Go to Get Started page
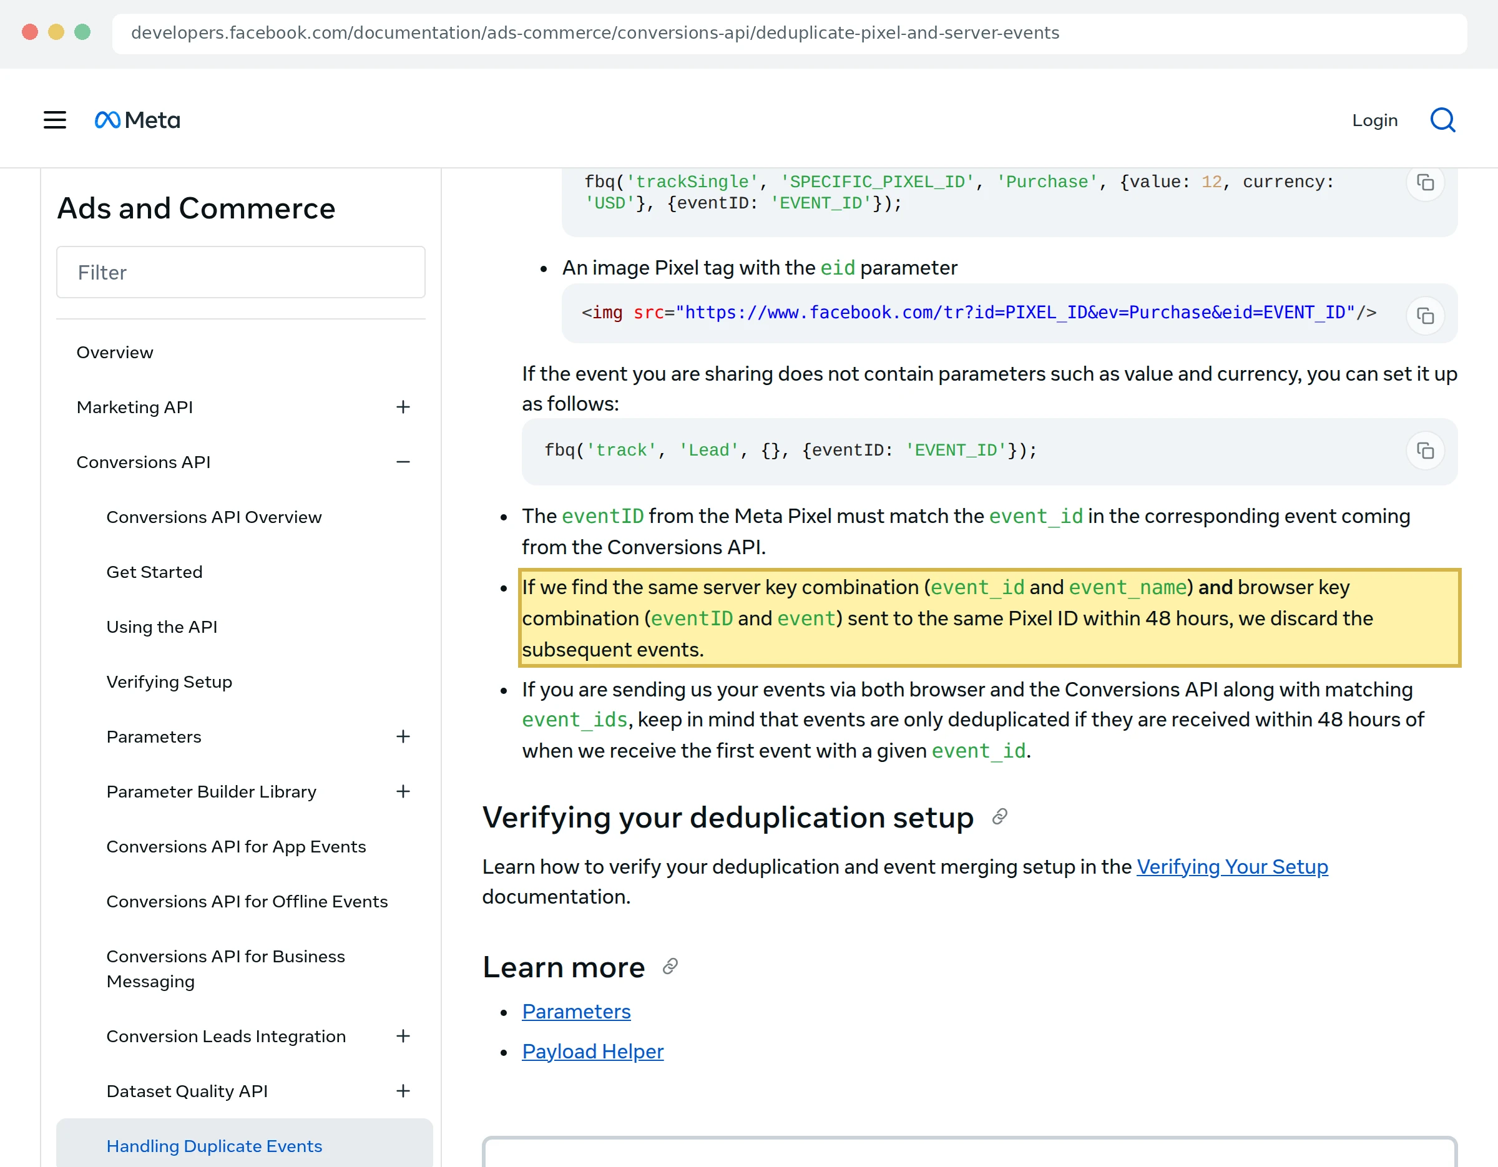The image size is (1498, 1167). pos(154,572)
